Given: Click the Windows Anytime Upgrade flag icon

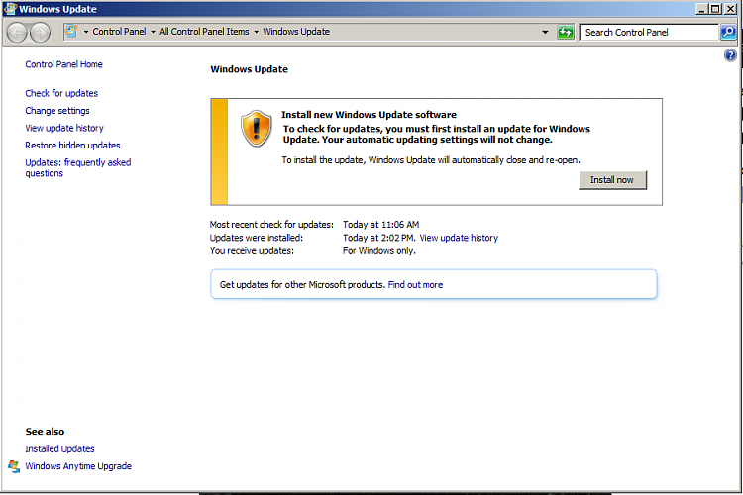Looking at the screenshot, I should coord(14,466).
